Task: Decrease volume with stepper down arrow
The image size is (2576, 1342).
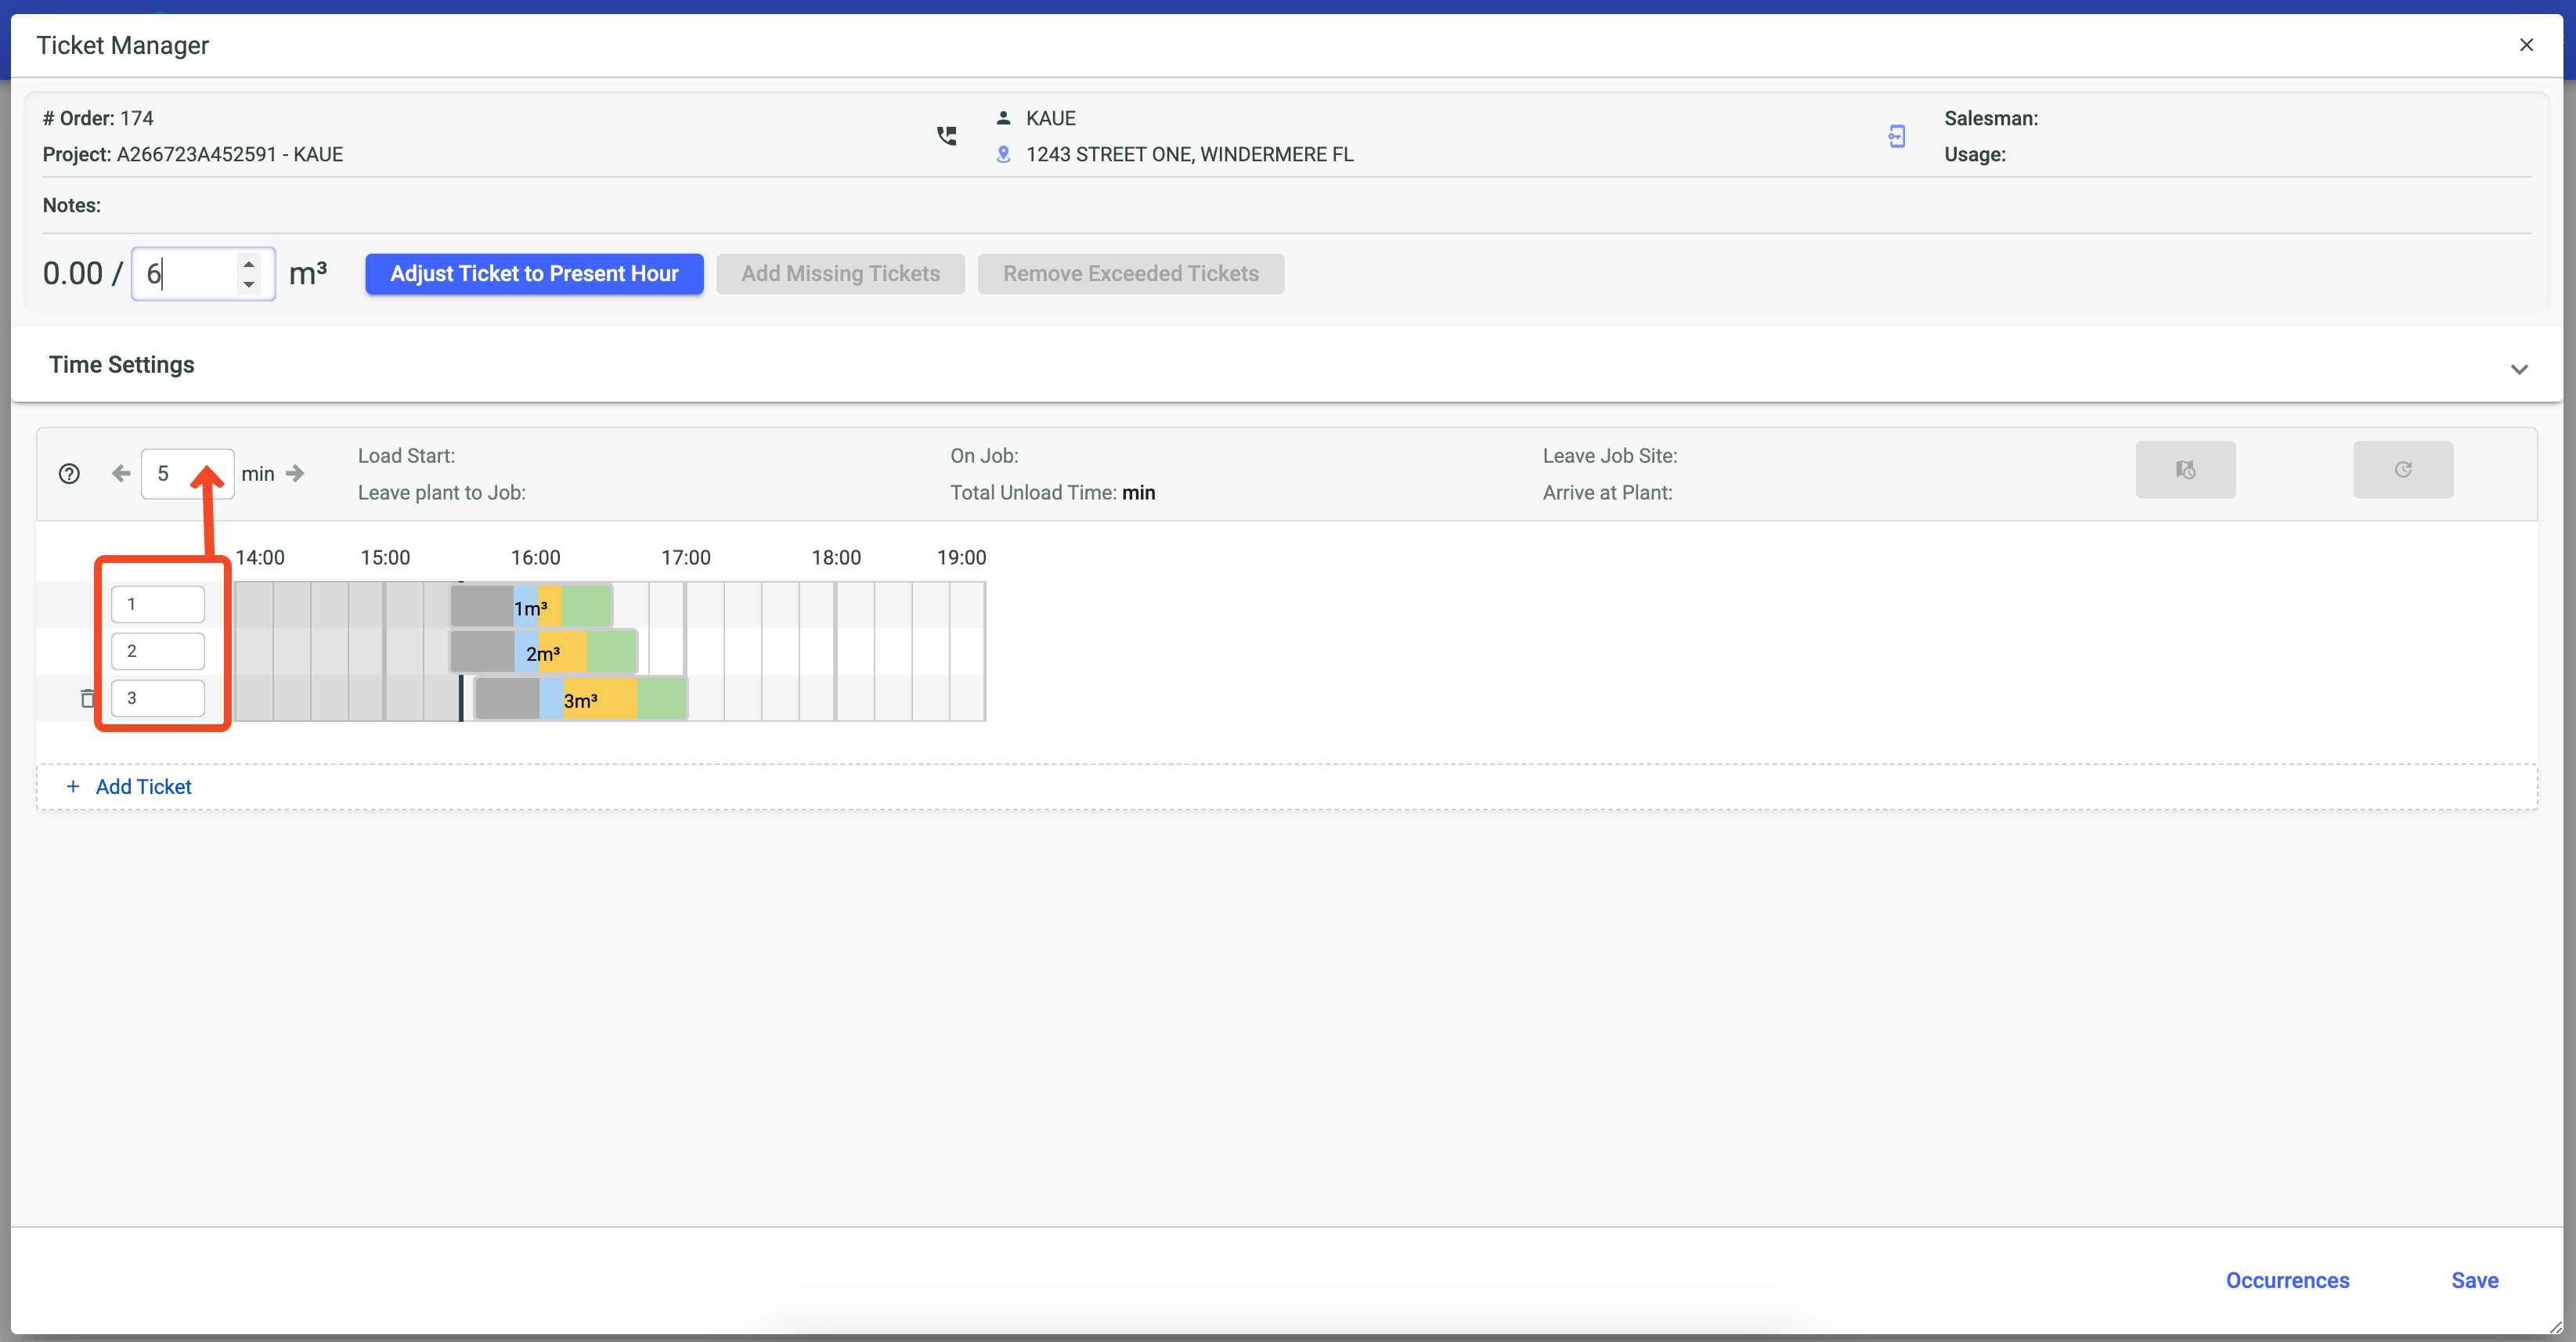Action: 249,285
